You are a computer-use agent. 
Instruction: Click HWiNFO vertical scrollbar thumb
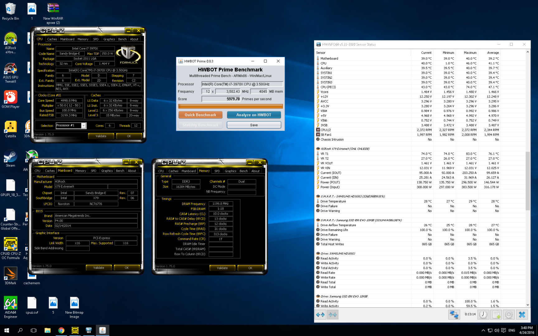(527, 181)
